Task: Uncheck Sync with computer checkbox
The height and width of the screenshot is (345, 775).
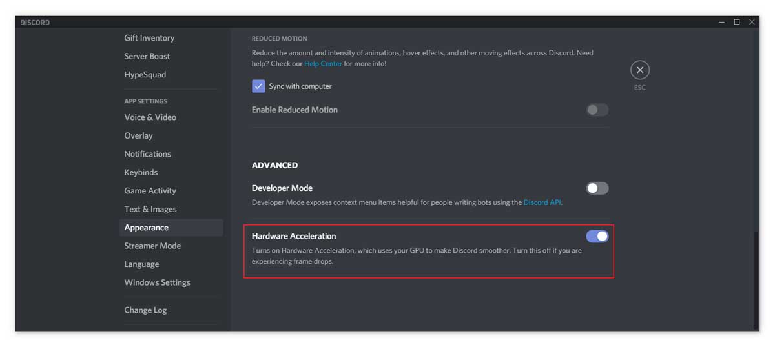Action: [x=258, y=86]
